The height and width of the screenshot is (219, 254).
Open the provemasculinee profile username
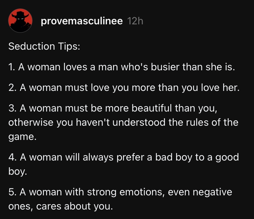[x=82, y=21]
